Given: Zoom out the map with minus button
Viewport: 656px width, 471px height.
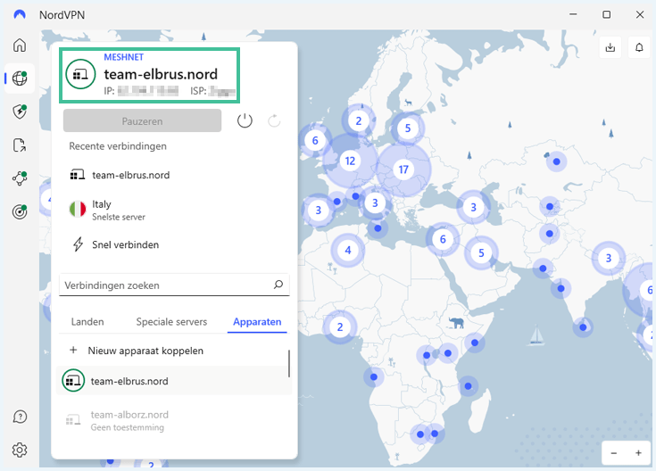Looking at the screenshot, I should [614, 453].
